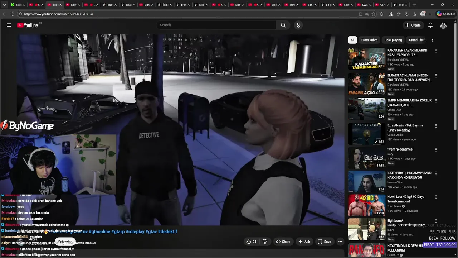This screenshot has width=458, height=258.
Task: Open Kira Crow fivem thumbnail
Action: (367, 158)
